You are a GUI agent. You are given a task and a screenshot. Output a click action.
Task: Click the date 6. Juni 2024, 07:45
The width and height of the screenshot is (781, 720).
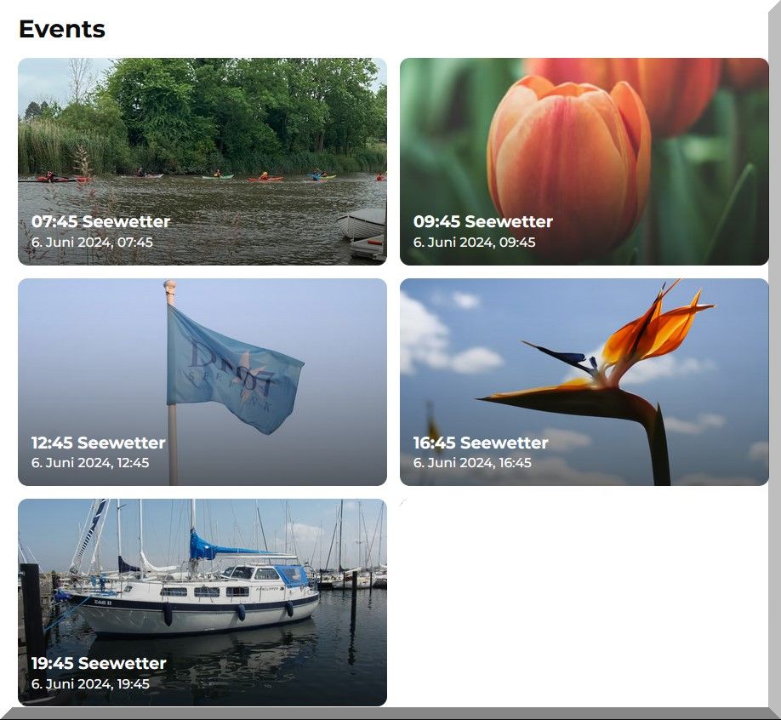coord(92,243)
